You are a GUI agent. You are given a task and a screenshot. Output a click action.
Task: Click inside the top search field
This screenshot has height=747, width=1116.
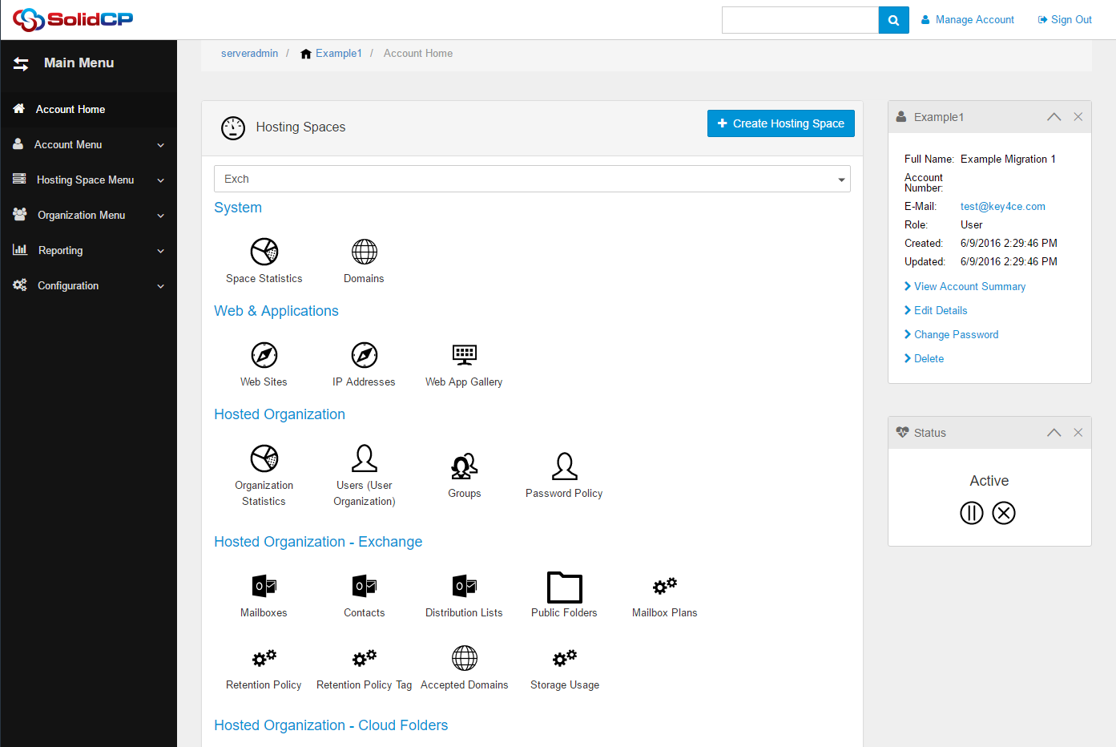click(x=800, y=19)
